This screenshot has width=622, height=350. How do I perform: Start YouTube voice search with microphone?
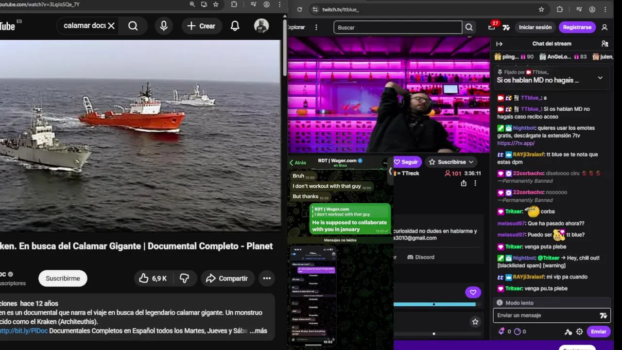coord(164,26)
